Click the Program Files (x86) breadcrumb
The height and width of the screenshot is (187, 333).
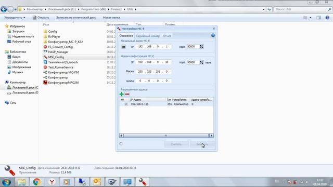pyautogui.click(x=94, y=9)
